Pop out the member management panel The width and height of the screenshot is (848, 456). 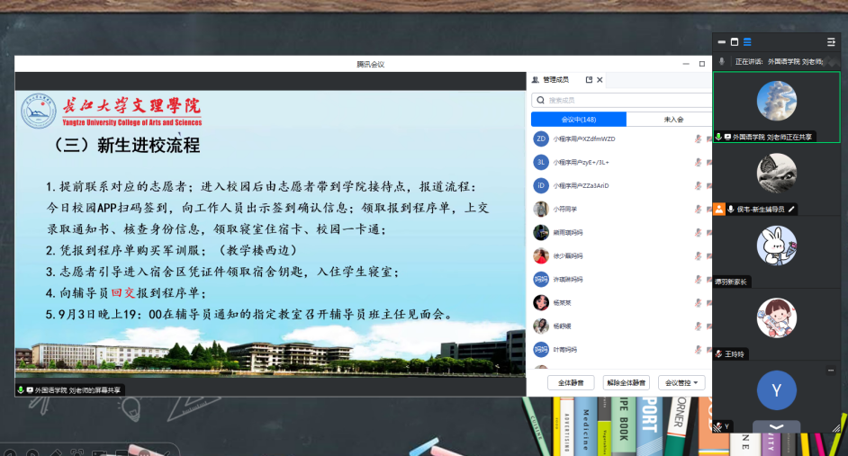click(589, 80)
